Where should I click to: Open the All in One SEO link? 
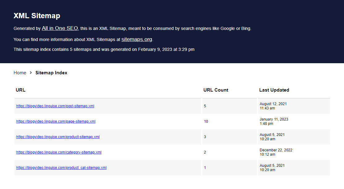60,28
